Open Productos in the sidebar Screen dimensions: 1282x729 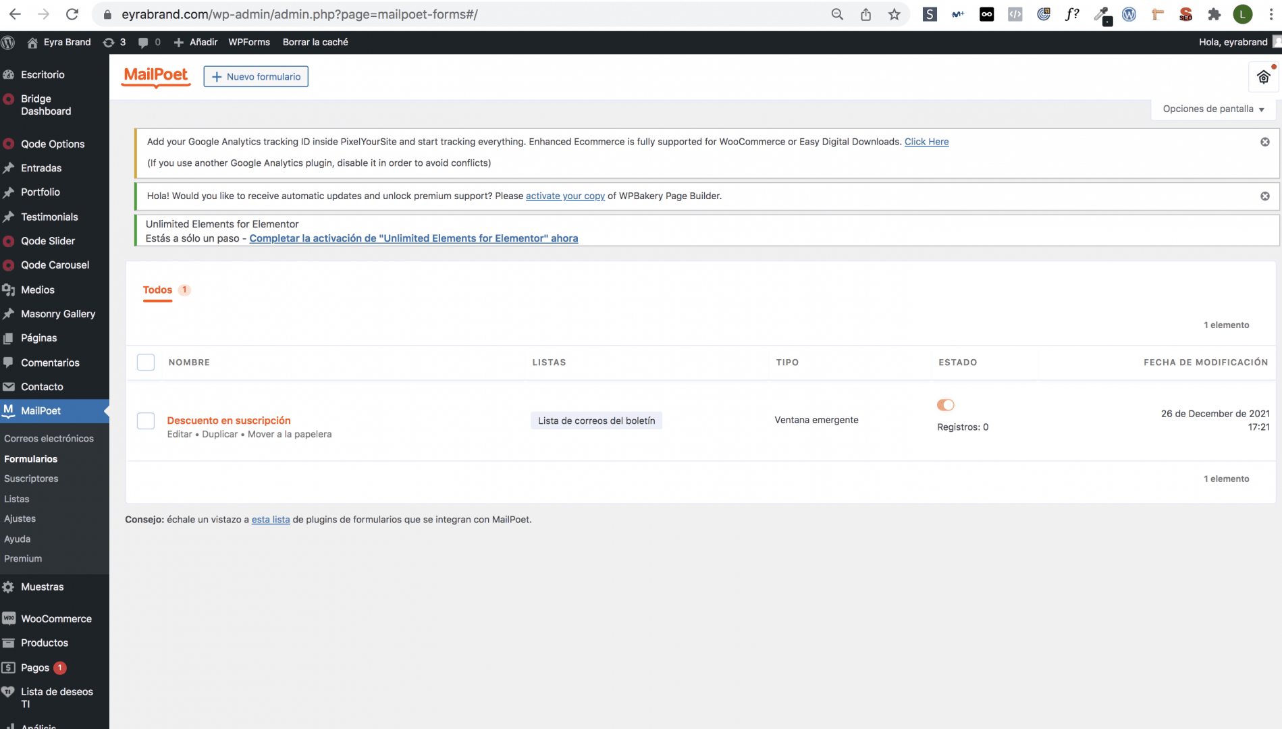45,643
